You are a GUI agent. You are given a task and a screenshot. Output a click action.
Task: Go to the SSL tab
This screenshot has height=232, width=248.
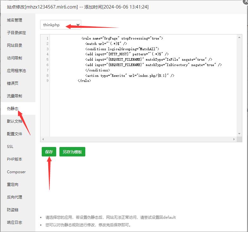pos(10,147)
